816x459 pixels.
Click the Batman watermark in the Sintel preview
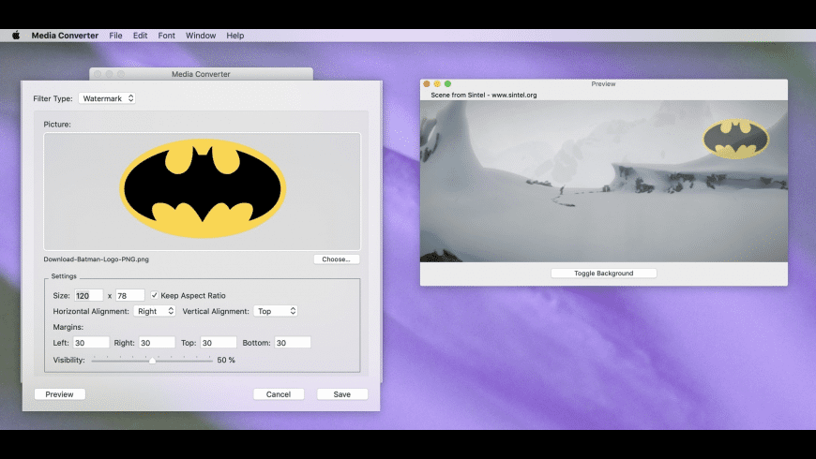click(x=735, y=139)
